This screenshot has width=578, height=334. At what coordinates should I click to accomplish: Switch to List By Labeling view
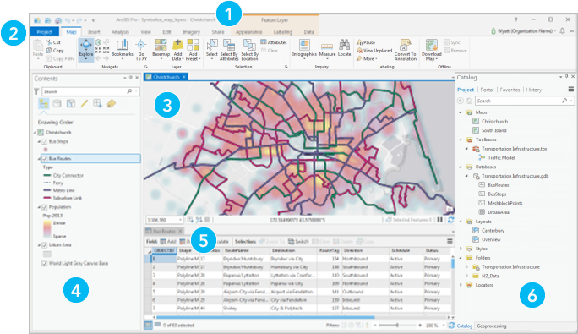point(112,104)
